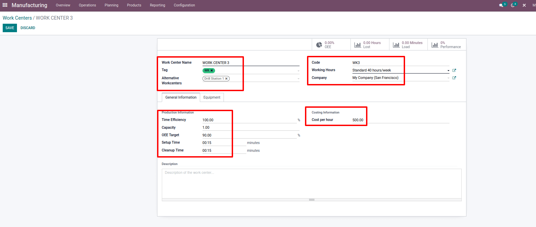Click the Description text area
The width and height of the screenshot is (536, 227).
click(x=311, y=184)
